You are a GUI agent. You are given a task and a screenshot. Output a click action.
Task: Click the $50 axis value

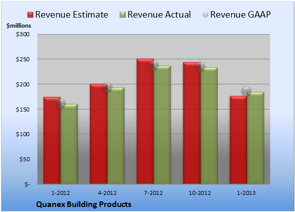pos(25,159)
